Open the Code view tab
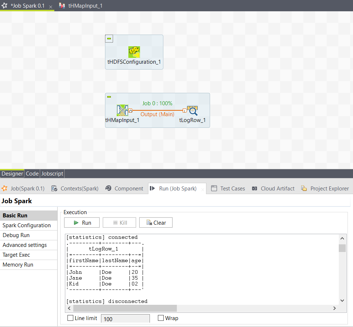This screenshot has height=327, width=353. point(32,174)
